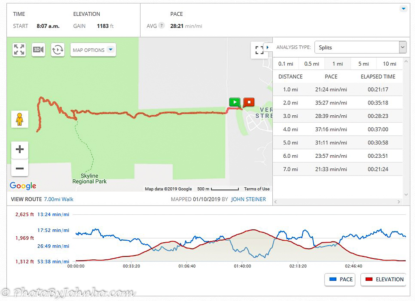
Task: Open the Map Options dropdown
Action: [93, 49]
